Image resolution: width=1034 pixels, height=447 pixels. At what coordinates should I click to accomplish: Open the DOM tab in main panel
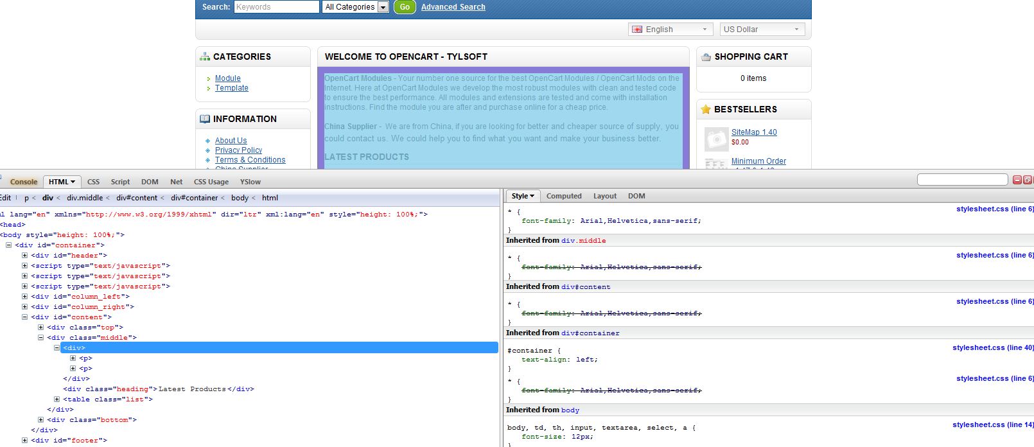(x=150, y=182)
